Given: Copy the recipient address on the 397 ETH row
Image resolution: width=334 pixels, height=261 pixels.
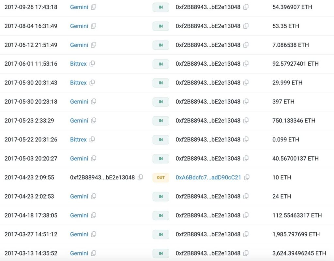Looking at the screenshot, I should pyautogui.click(x=246, y=102).
